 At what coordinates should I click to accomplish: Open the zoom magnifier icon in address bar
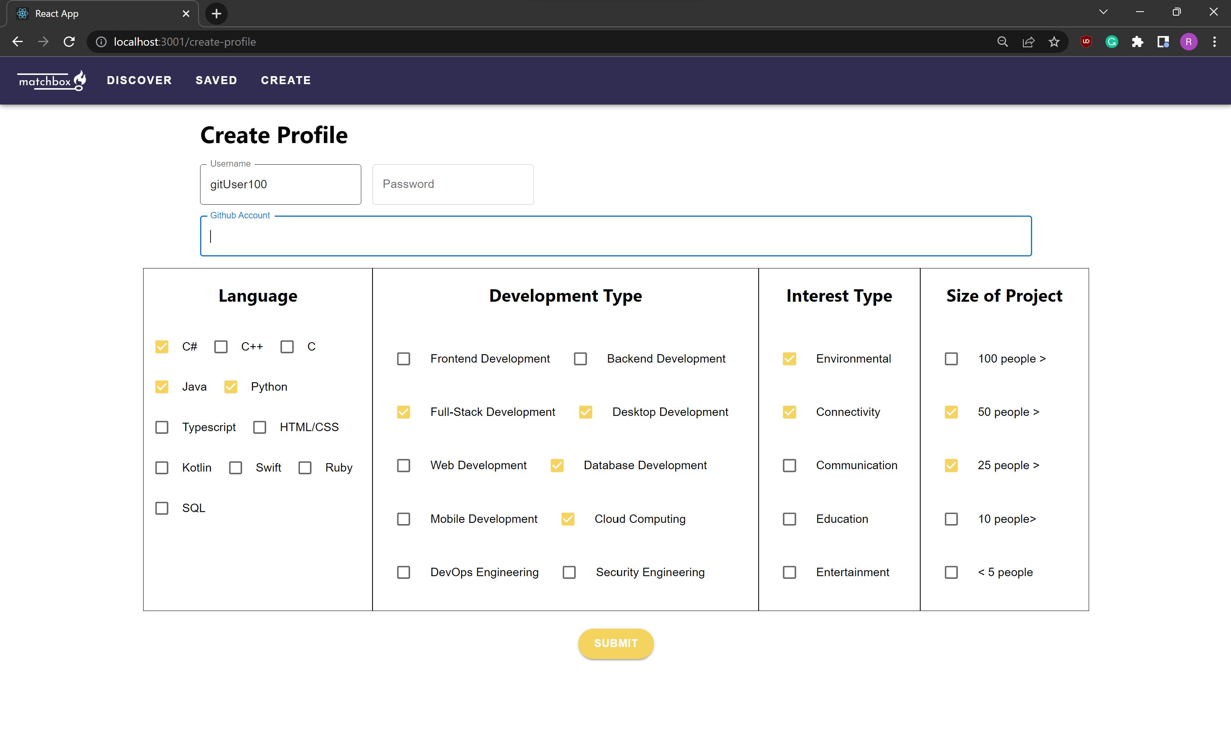(x=1002, y=42)
